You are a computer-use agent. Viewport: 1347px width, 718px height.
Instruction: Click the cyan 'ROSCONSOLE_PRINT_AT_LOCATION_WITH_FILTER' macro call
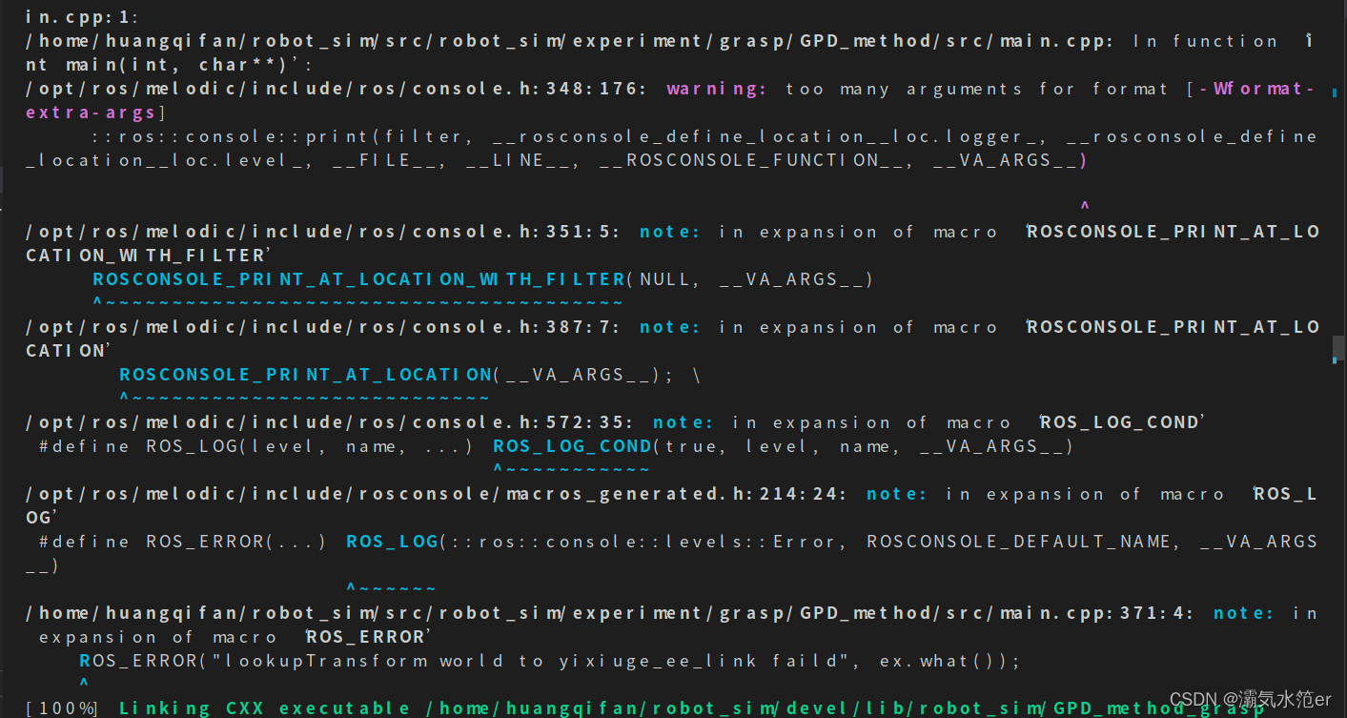tap(358, 279)
